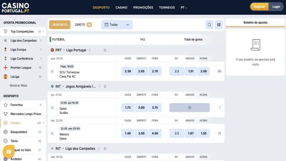Favorite the Liga Portugal league star
Image resolution: width=286 pixels, height=161 pixels.
coord(105,50)
